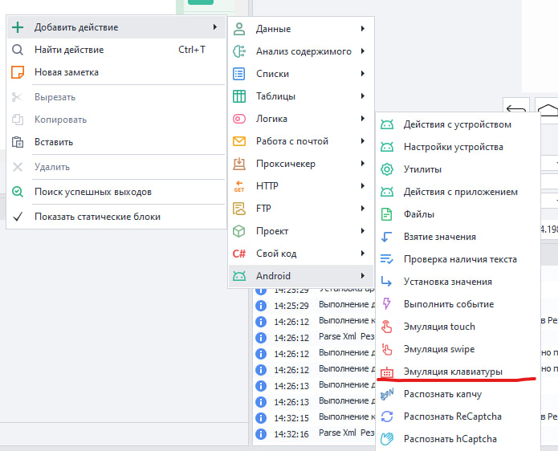The image size is (558, 451).
Task: Click the info icon on 14:26:13 first row
Action: tap(261, 385)
